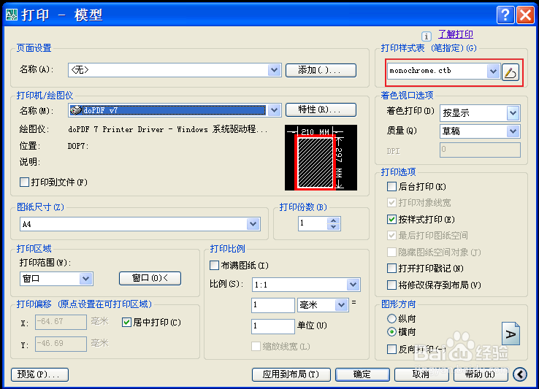The height and width of the screenshot is (389, 539).
Task: Open the 比例 1:1 scale dropdown
Action: click(x=353, y=285)
